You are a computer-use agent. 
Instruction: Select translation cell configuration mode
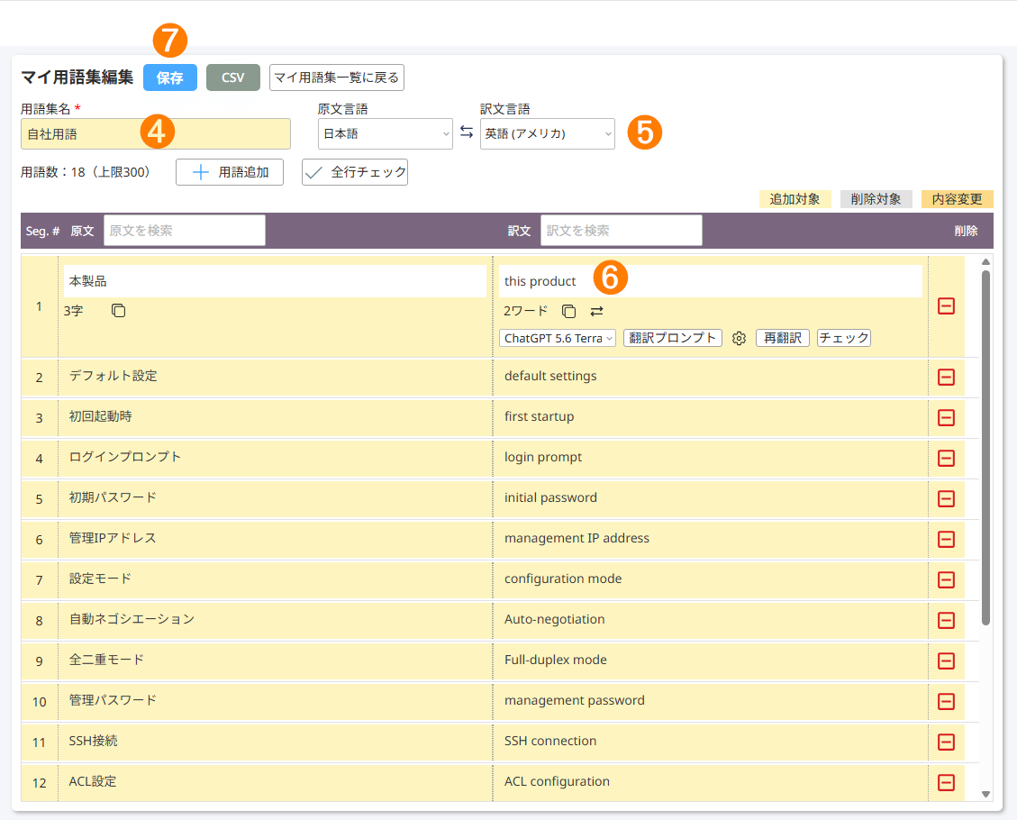710,580
